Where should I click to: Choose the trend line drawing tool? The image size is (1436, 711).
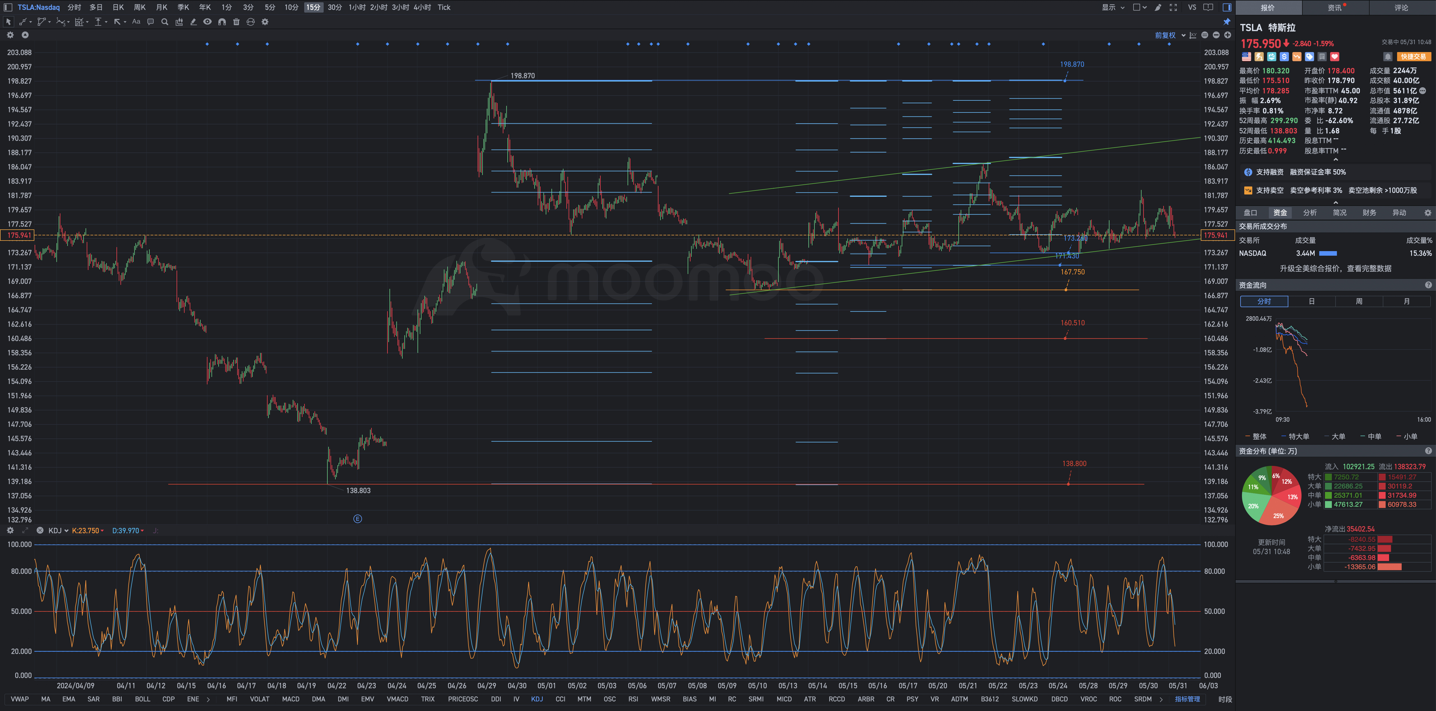[22, 22]
